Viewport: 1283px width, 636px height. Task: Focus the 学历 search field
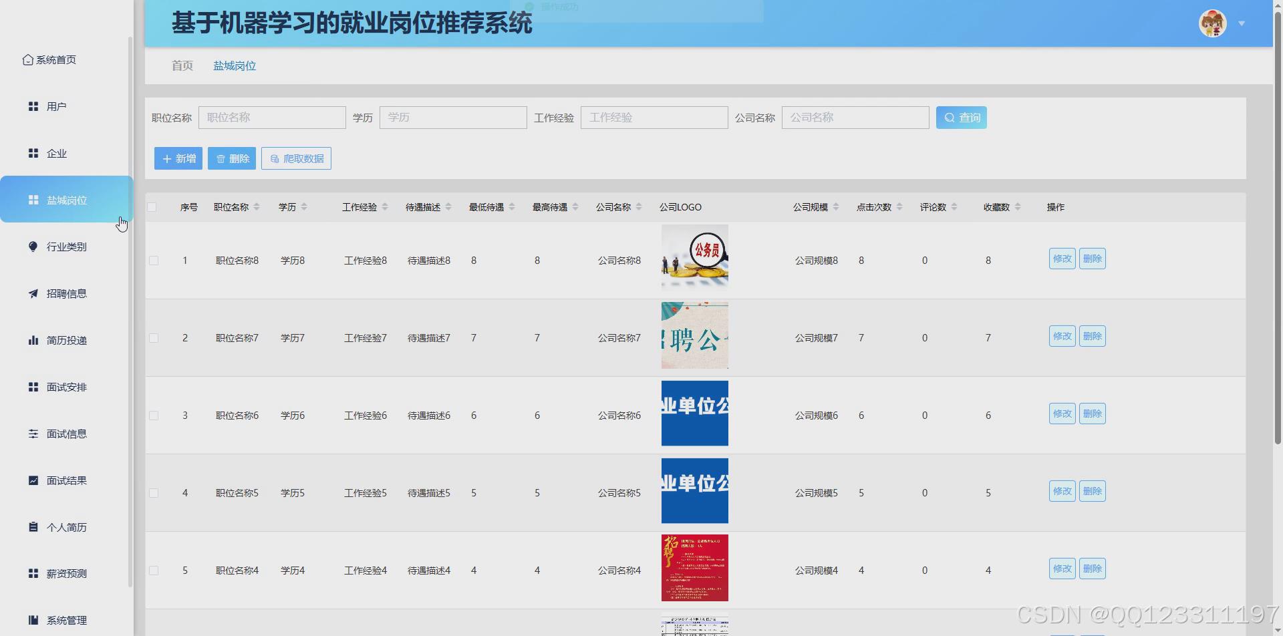[x=453, y=118]
